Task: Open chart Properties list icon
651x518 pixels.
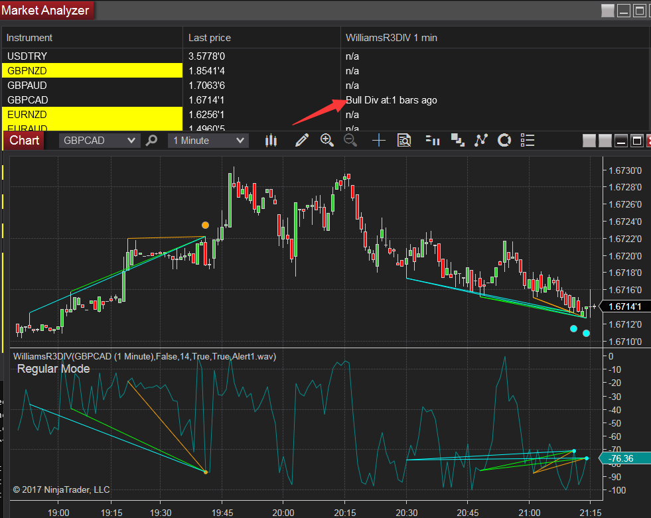Action: point(528,141)
